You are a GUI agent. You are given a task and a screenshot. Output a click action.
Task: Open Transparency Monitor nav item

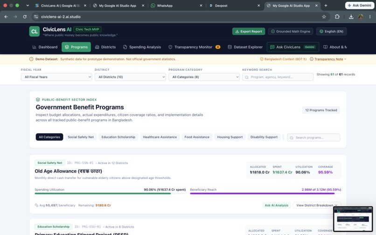(194, 47)
